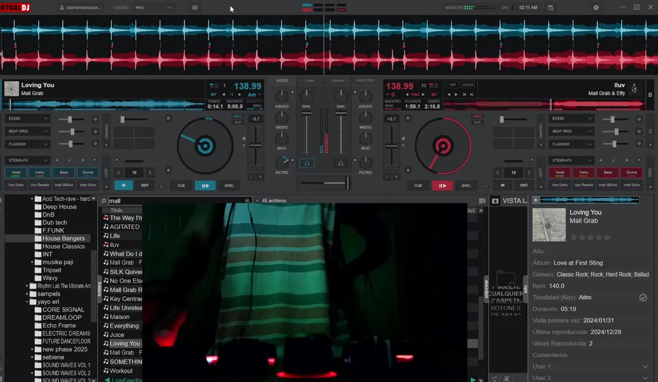Click the clock settings icon beside 02:11 AM
The width and height of the screenshot is (658, 382).
coord(550,7)
